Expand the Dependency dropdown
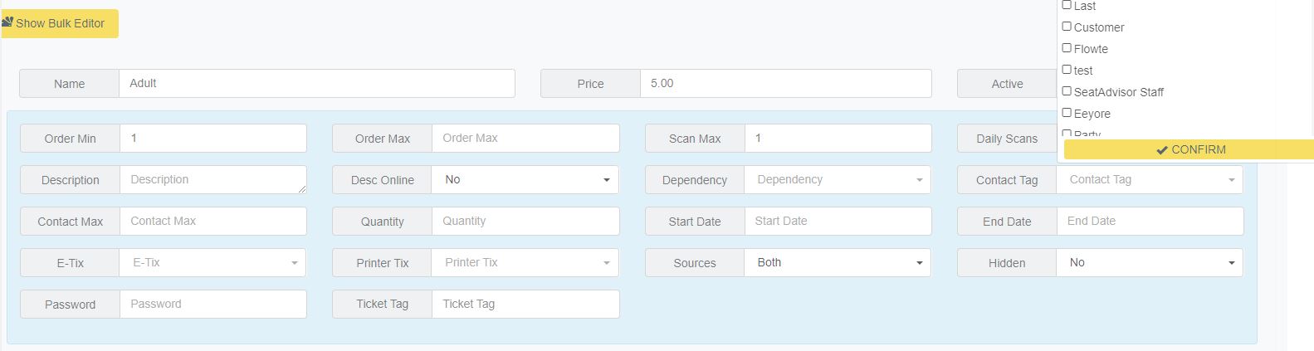 point(837,180)
